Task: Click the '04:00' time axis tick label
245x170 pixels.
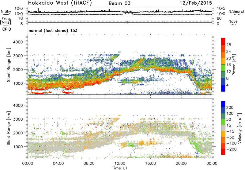Action: tap(58, 164)
